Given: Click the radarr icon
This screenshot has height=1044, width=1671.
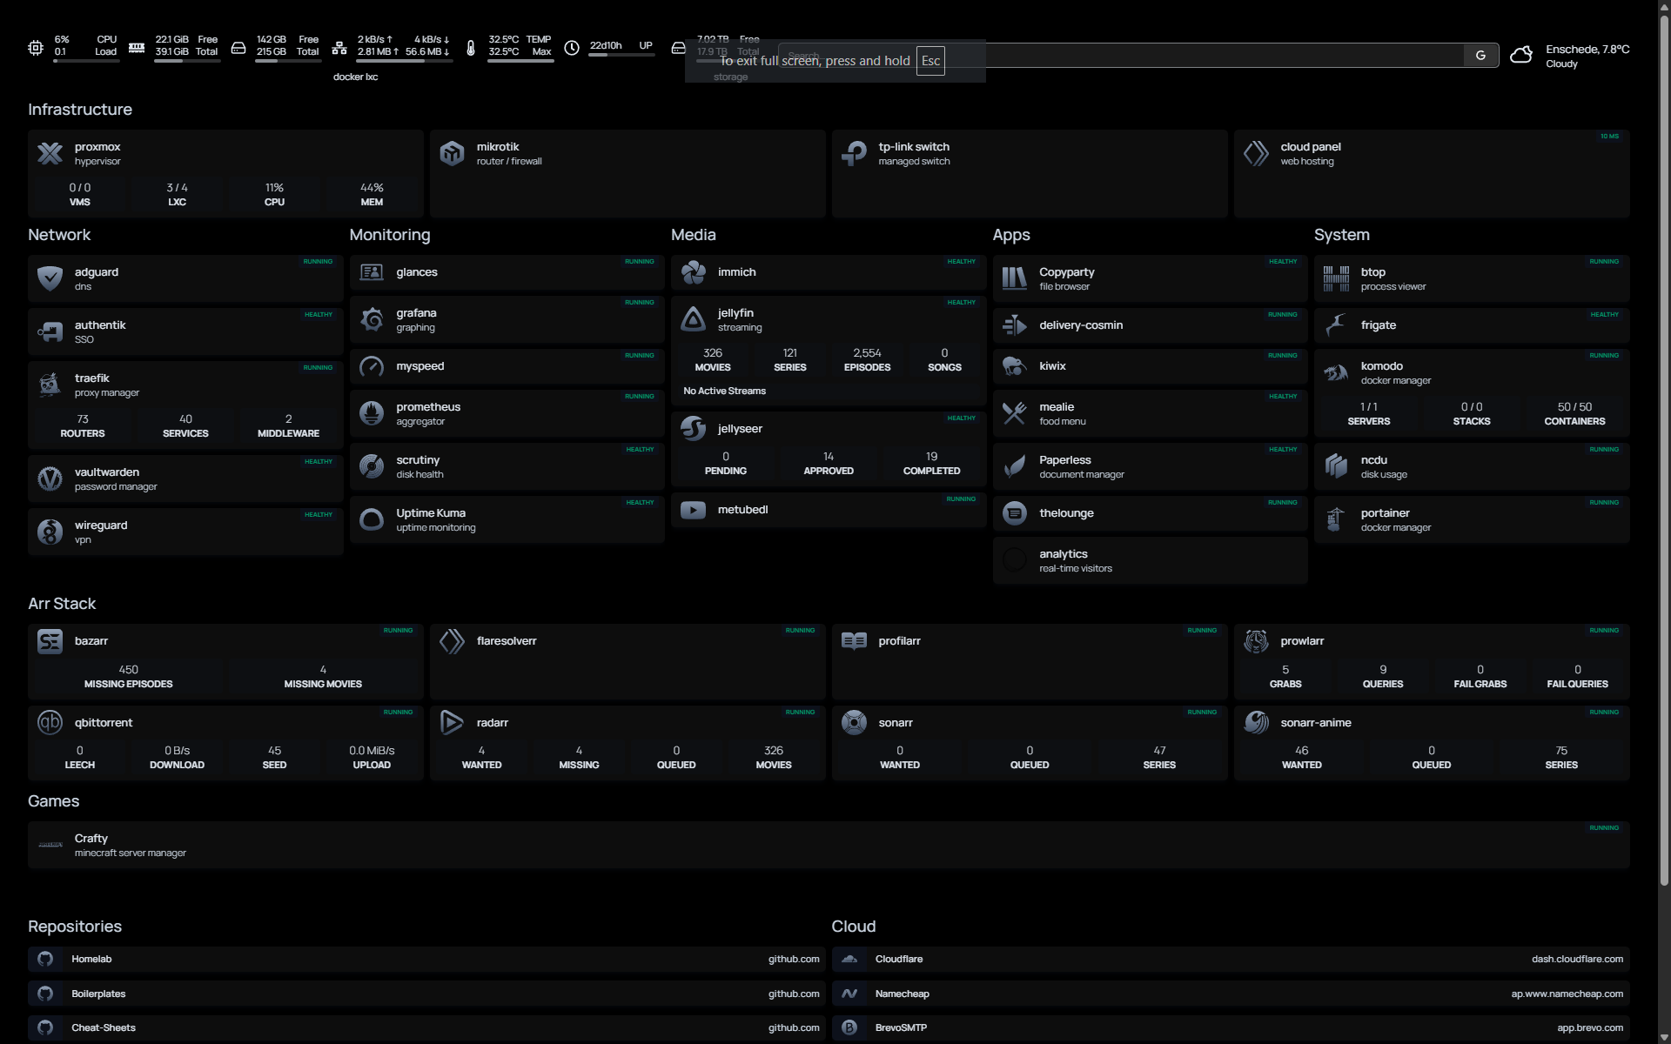Looking at the screenshot, I should coord(452,723).
